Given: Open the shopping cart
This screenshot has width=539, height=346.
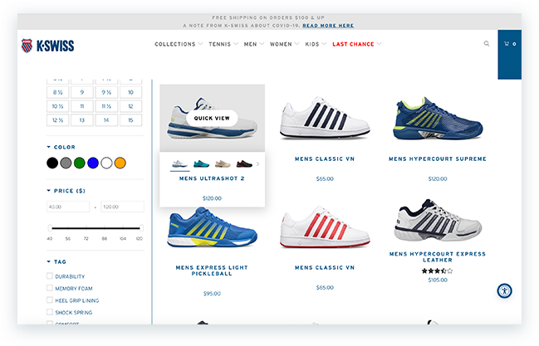Looking at the screenshot, I should 510,44.
